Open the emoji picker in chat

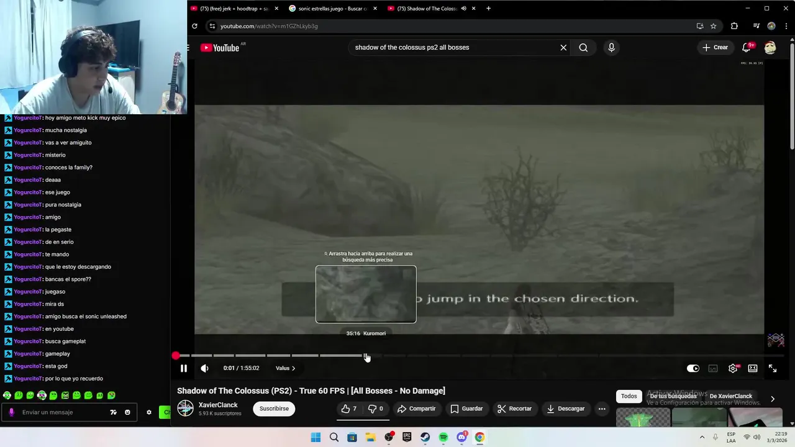click(127, 412)
